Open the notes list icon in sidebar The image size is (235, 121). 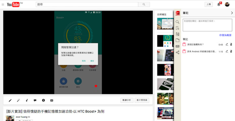(178, 34)
